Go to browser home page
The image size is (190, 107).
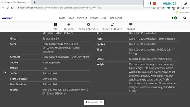click(x=12, y=8)
